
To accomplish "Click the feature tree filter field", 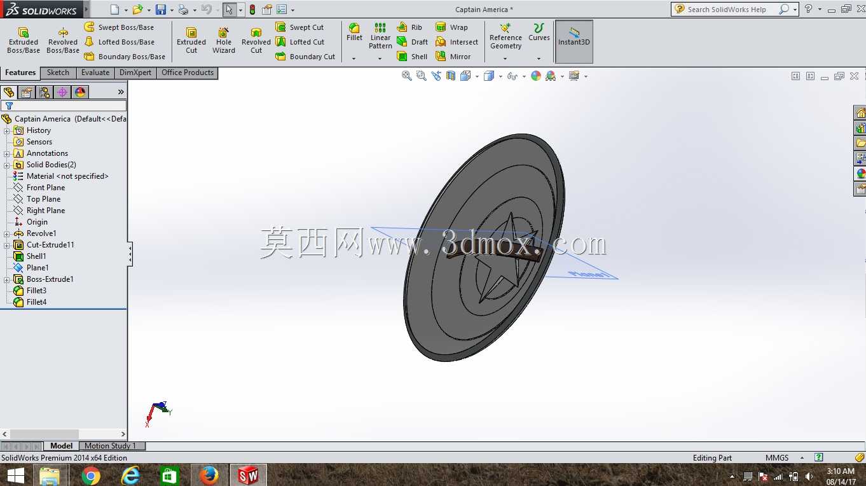I will click(x=64, y=106).
